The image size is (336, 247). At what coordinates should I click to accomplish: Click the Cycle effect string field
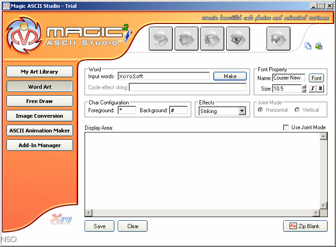188,87
